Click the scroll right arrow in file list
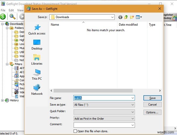 (160, 90)
